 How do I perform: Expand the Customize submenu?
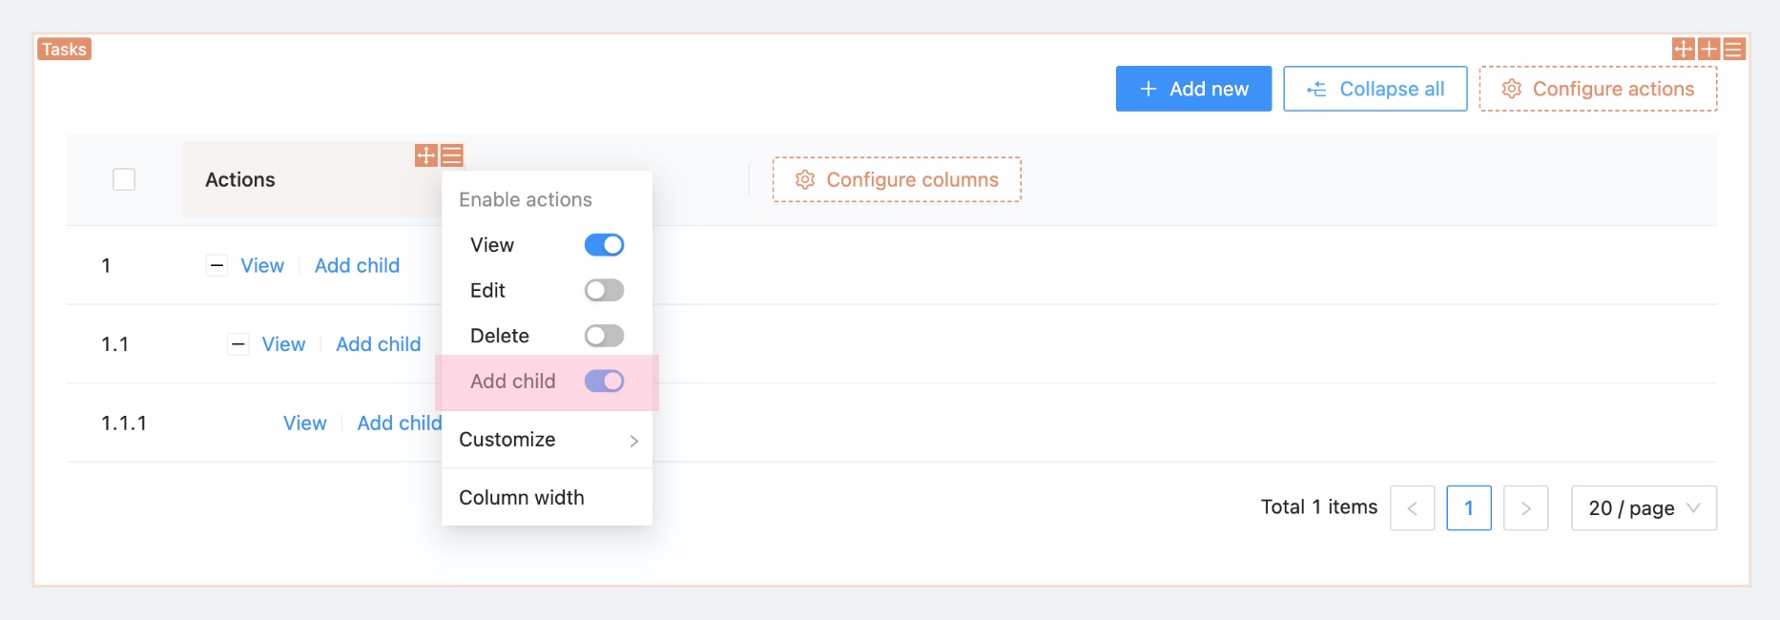coord(547,440)
